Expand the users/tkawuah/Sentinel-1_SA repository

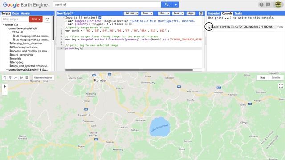pyautogui.click(x=7, y=70)
